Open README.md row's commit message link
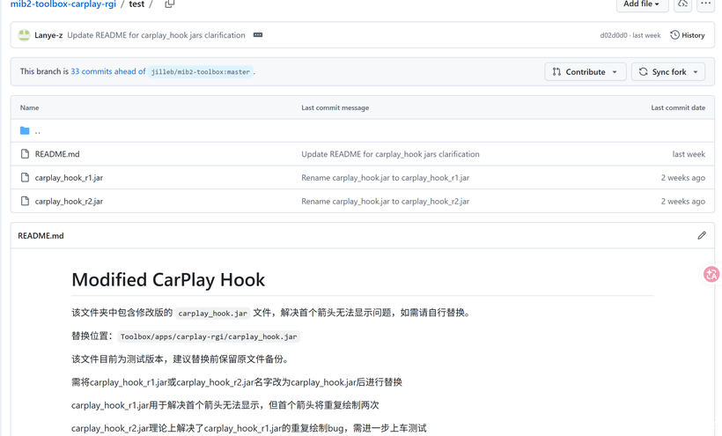 390,154
